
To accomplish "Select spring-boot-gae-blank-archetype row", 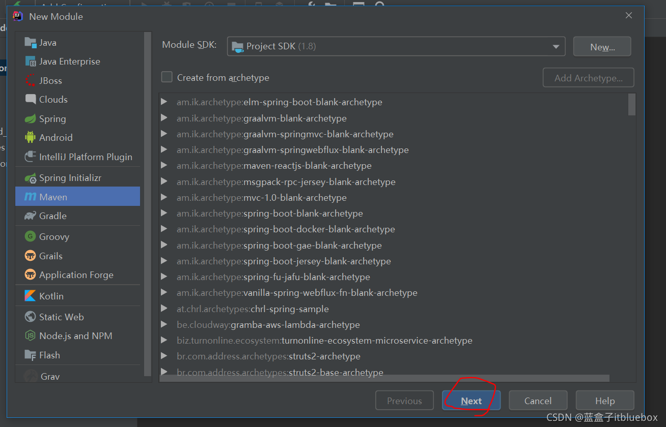I will click(395, 245).
